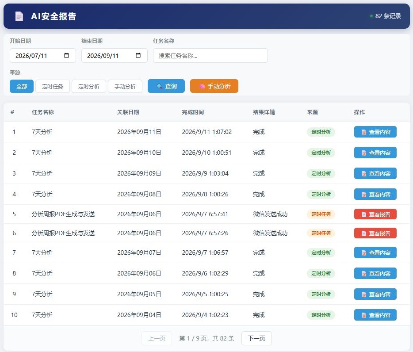This screenshot has height=352, width=413.
Task: Click completion time 2026/9/9 1:03:04
Action: pyautogui.click(x=205, y=173)
